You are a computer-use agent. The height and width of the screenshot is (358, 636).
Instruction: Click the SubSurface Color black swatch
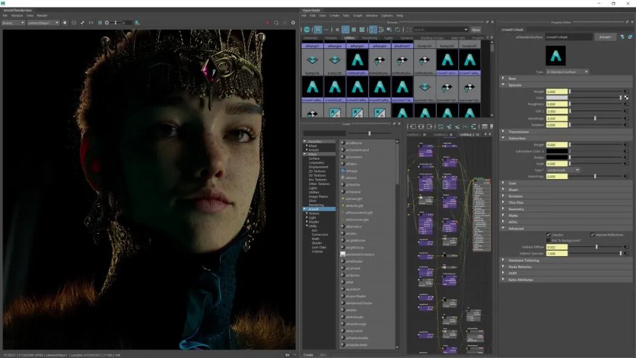557,151
